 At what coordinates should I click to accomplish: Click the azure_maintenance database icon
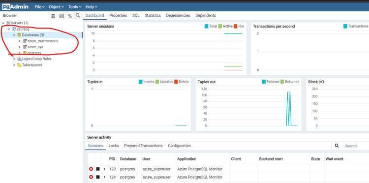tap(25, 41)
